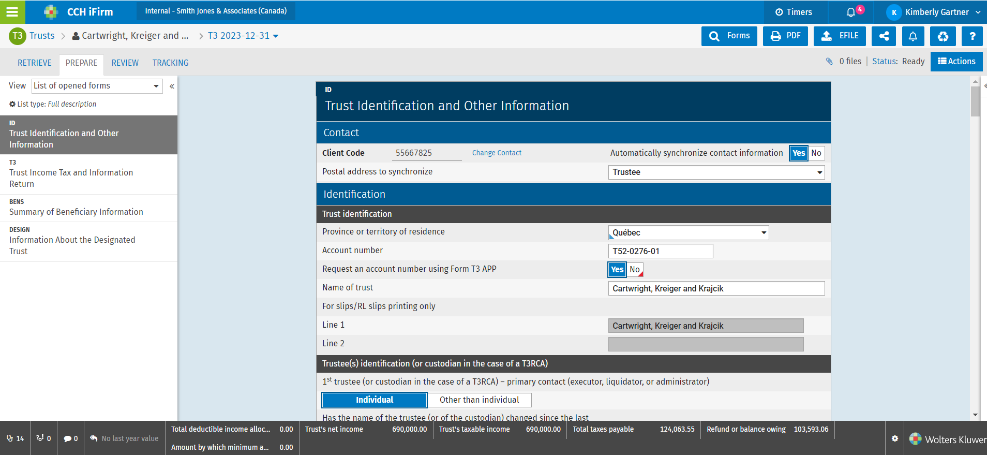This screenshot has height=455, width=987.
Task: Click the share icon in toolbar
Action: click(884, 36)
